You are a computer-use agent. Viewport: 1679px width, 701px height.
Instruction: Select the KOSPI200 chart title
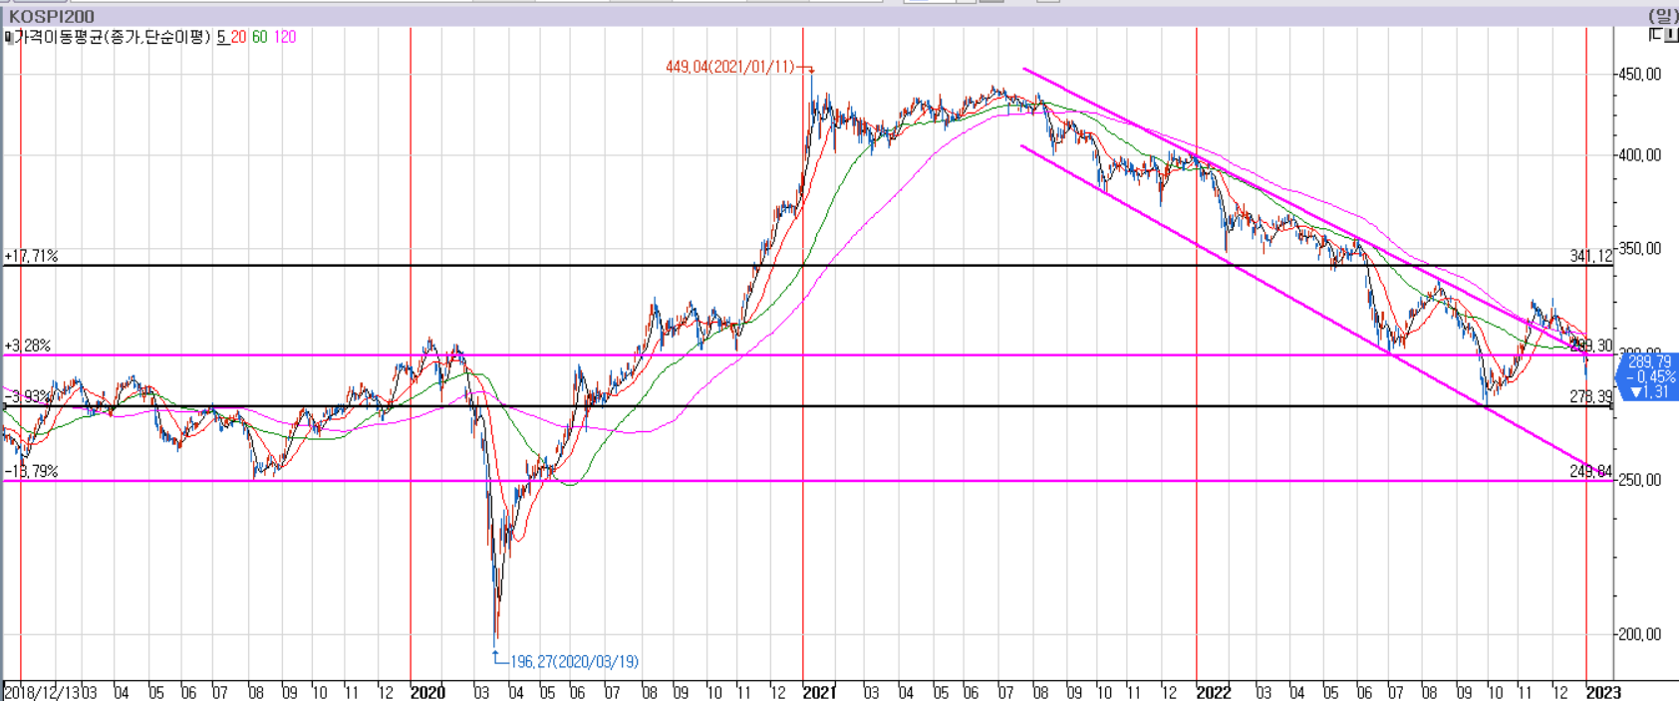click(51, 17)
